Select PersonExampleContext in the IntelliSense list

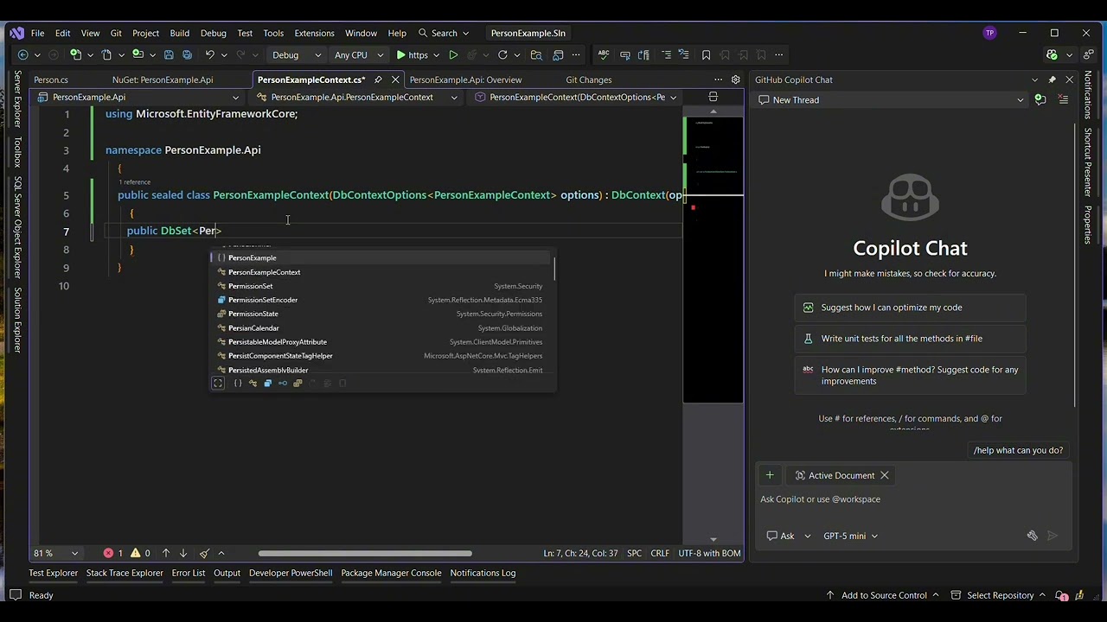tap(381, 272)
